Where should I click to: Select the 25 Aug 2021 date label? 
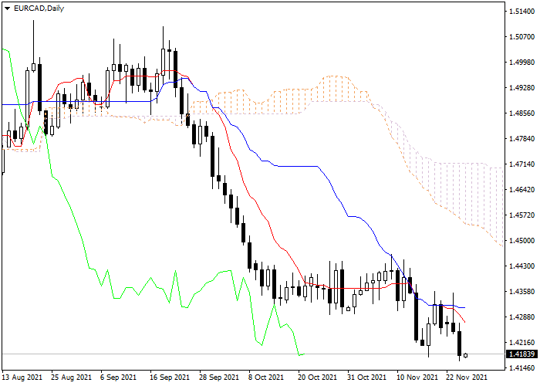click(72, 378)
